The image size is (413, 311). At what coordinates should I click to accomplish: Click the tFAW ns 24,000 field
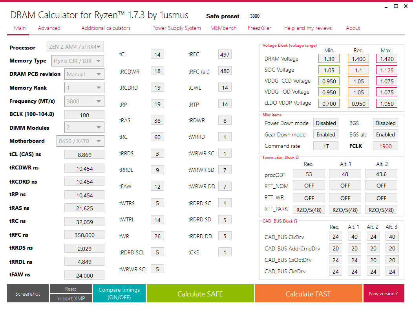click(x=84, y=275)
